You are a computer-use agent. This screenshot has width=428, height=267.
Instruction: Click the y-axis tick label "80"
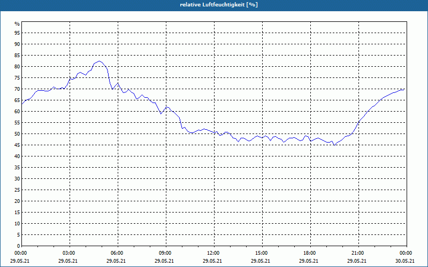point(17,66)
